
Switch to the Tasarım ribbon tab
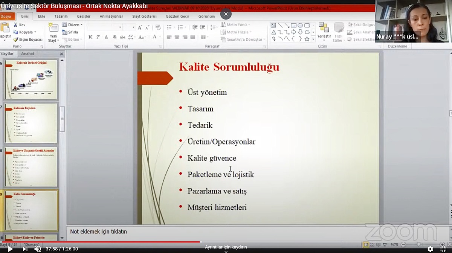[x=61, y=17]
